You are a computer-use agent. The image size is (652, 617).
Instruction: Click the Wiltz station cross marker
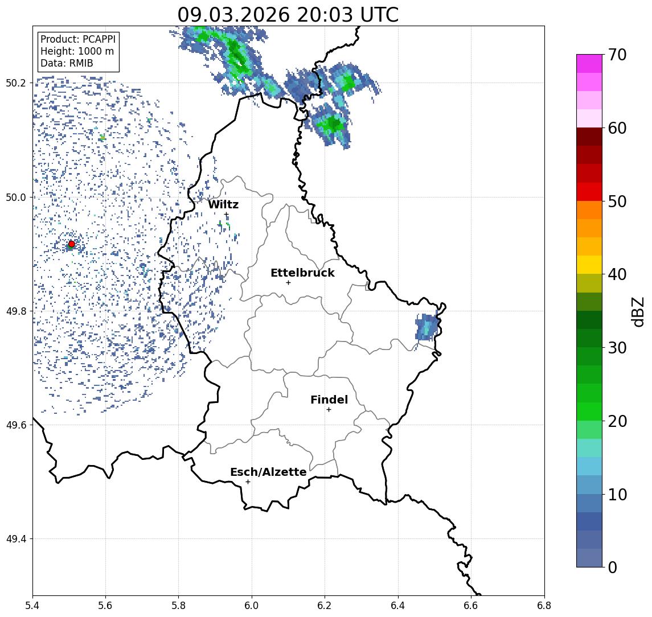[x=226, y=215]
